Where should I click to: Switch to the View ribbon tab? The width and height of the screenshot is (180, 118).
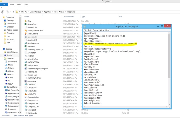(26, 5)
